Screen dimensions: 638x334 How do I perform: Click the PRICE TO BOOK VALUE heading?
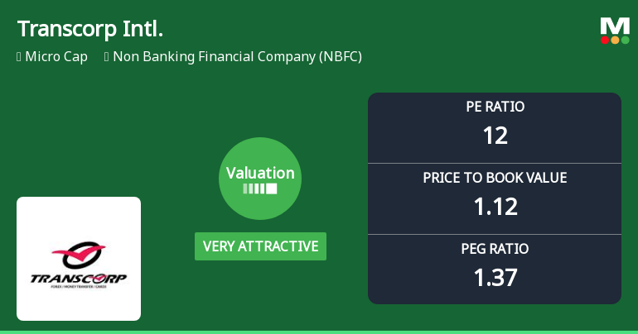[x=495, y=178]
